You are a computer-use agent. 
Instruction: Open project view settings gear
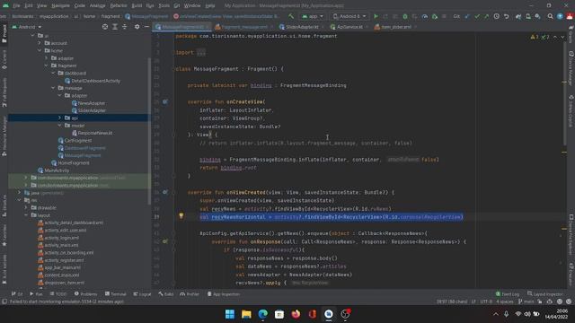[137, 27]
